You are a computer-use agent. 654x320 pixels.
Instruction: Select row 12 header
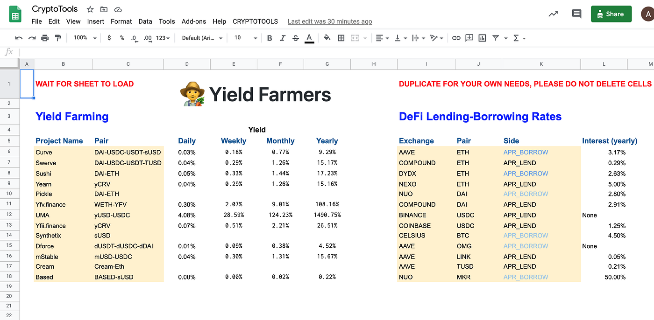[x=9, y=215]
